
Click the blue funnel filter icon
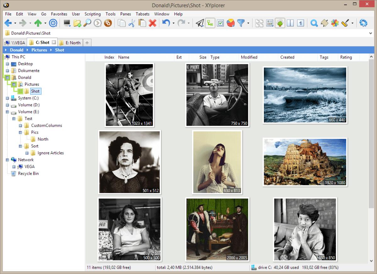click(241, 23)
